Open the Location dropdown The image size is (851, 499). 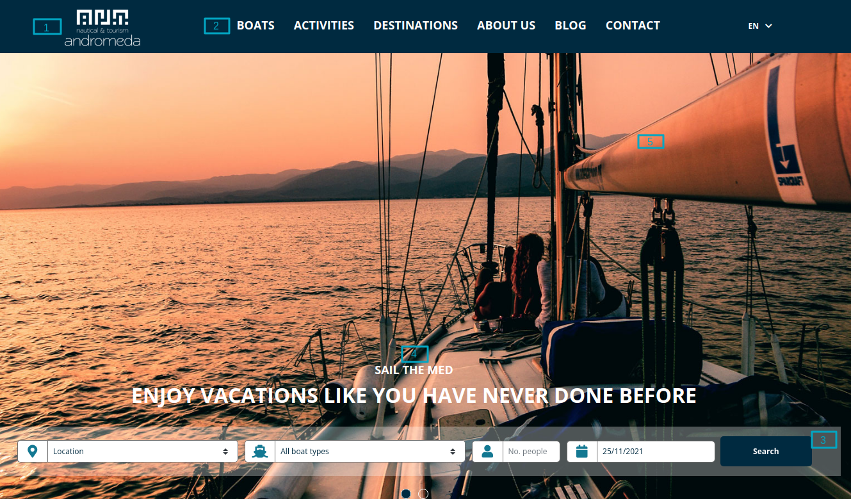tap(142, 451)
